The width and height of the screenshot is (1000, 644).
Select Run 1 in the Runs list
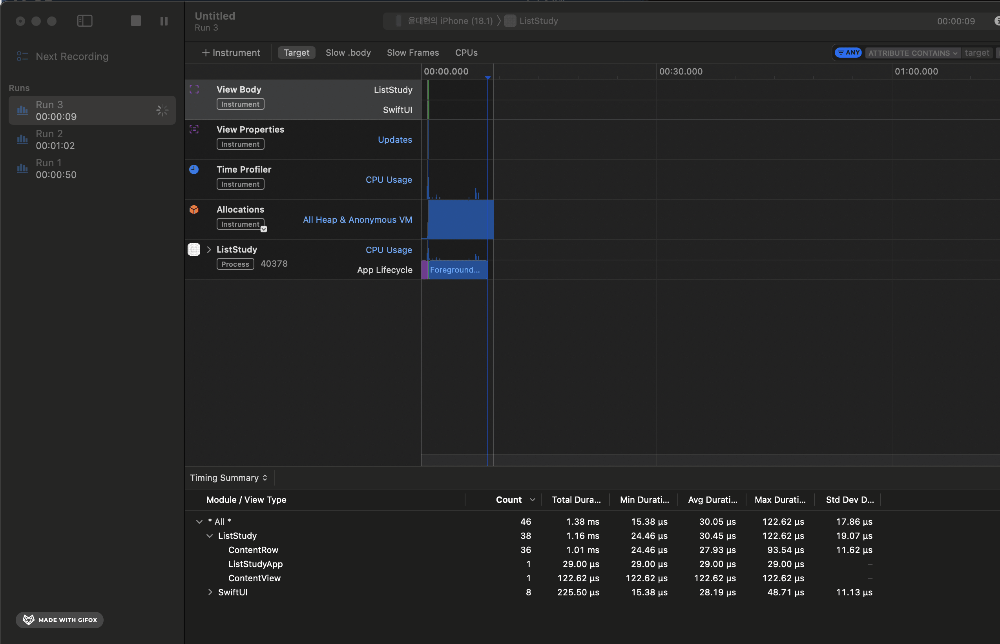92,169
